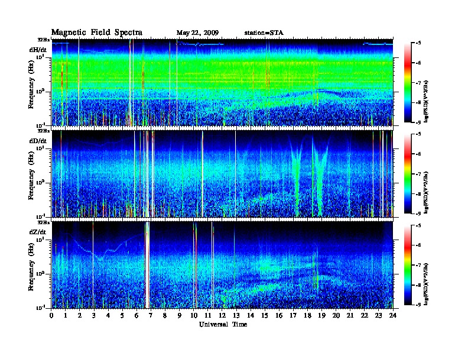
Task: Click the hour "17" tick label
Action: tap(293, 315)
